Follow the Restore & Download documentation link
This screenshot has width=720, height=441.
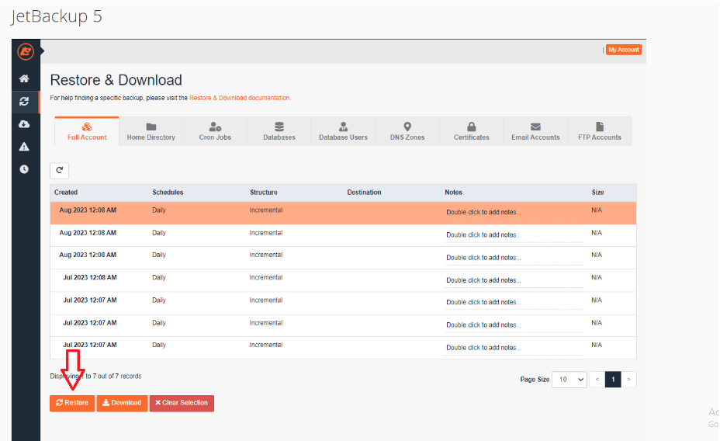coord(240,98)
